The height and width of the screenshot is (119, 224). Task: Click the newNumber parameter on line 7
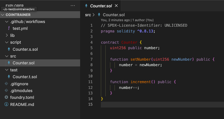click(181, 59)
